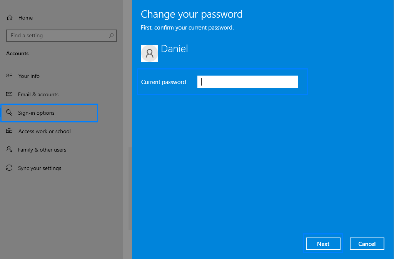Screen dimensions: 394x259
Task: Open Sync your settings
Action: tap(40, 168)
